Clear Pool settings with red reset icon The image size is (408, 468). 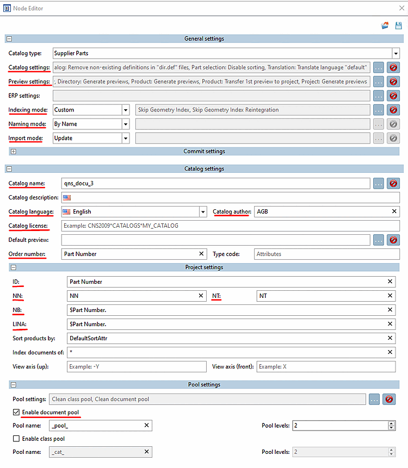click(389, 400)
